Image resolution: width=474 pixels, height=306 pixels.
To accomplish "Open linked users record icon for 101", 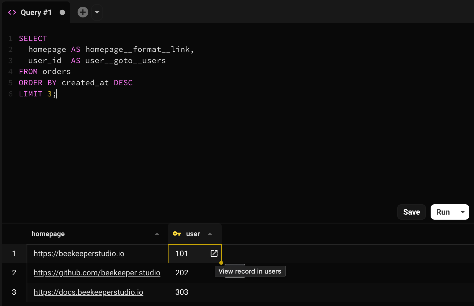I will [x=214, y=254].
